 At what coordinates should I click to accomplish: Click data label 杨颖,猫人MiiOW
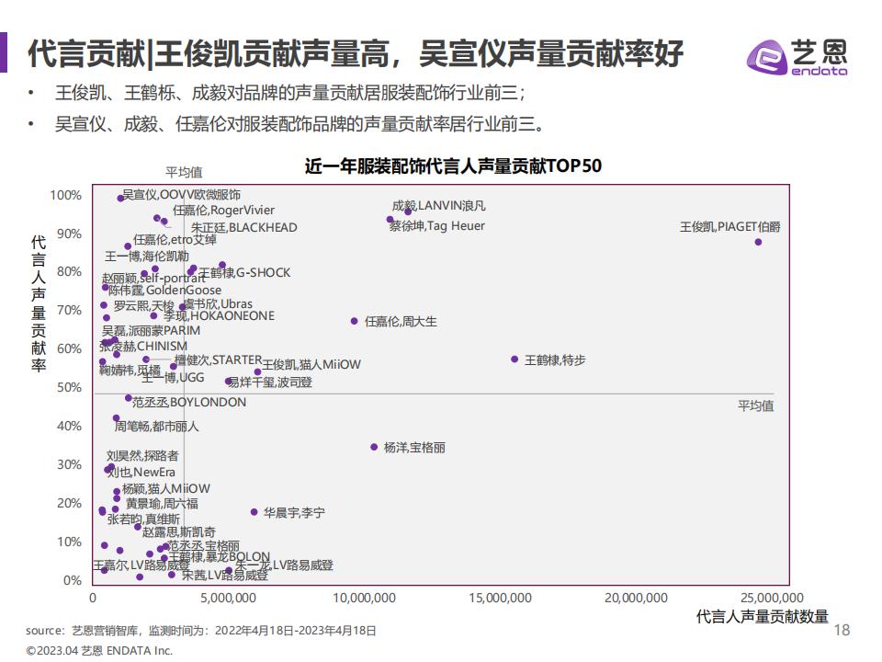coord(166,488)
